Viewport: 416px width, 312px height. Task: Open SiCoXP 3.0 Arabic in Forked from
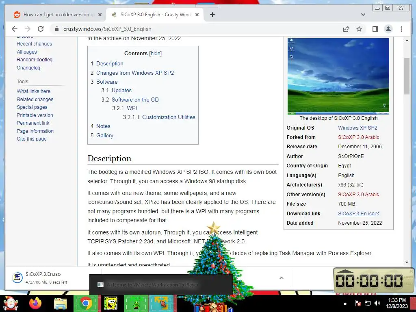pos(358,137)
